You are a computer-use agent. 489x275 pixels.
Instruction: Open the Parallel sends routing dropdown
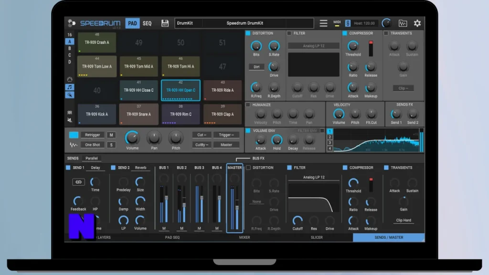[x=91, y=159]
